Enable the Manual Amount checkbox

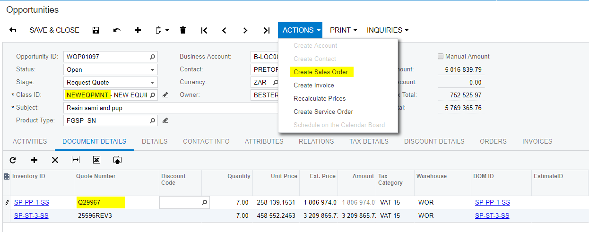[441, 57]
